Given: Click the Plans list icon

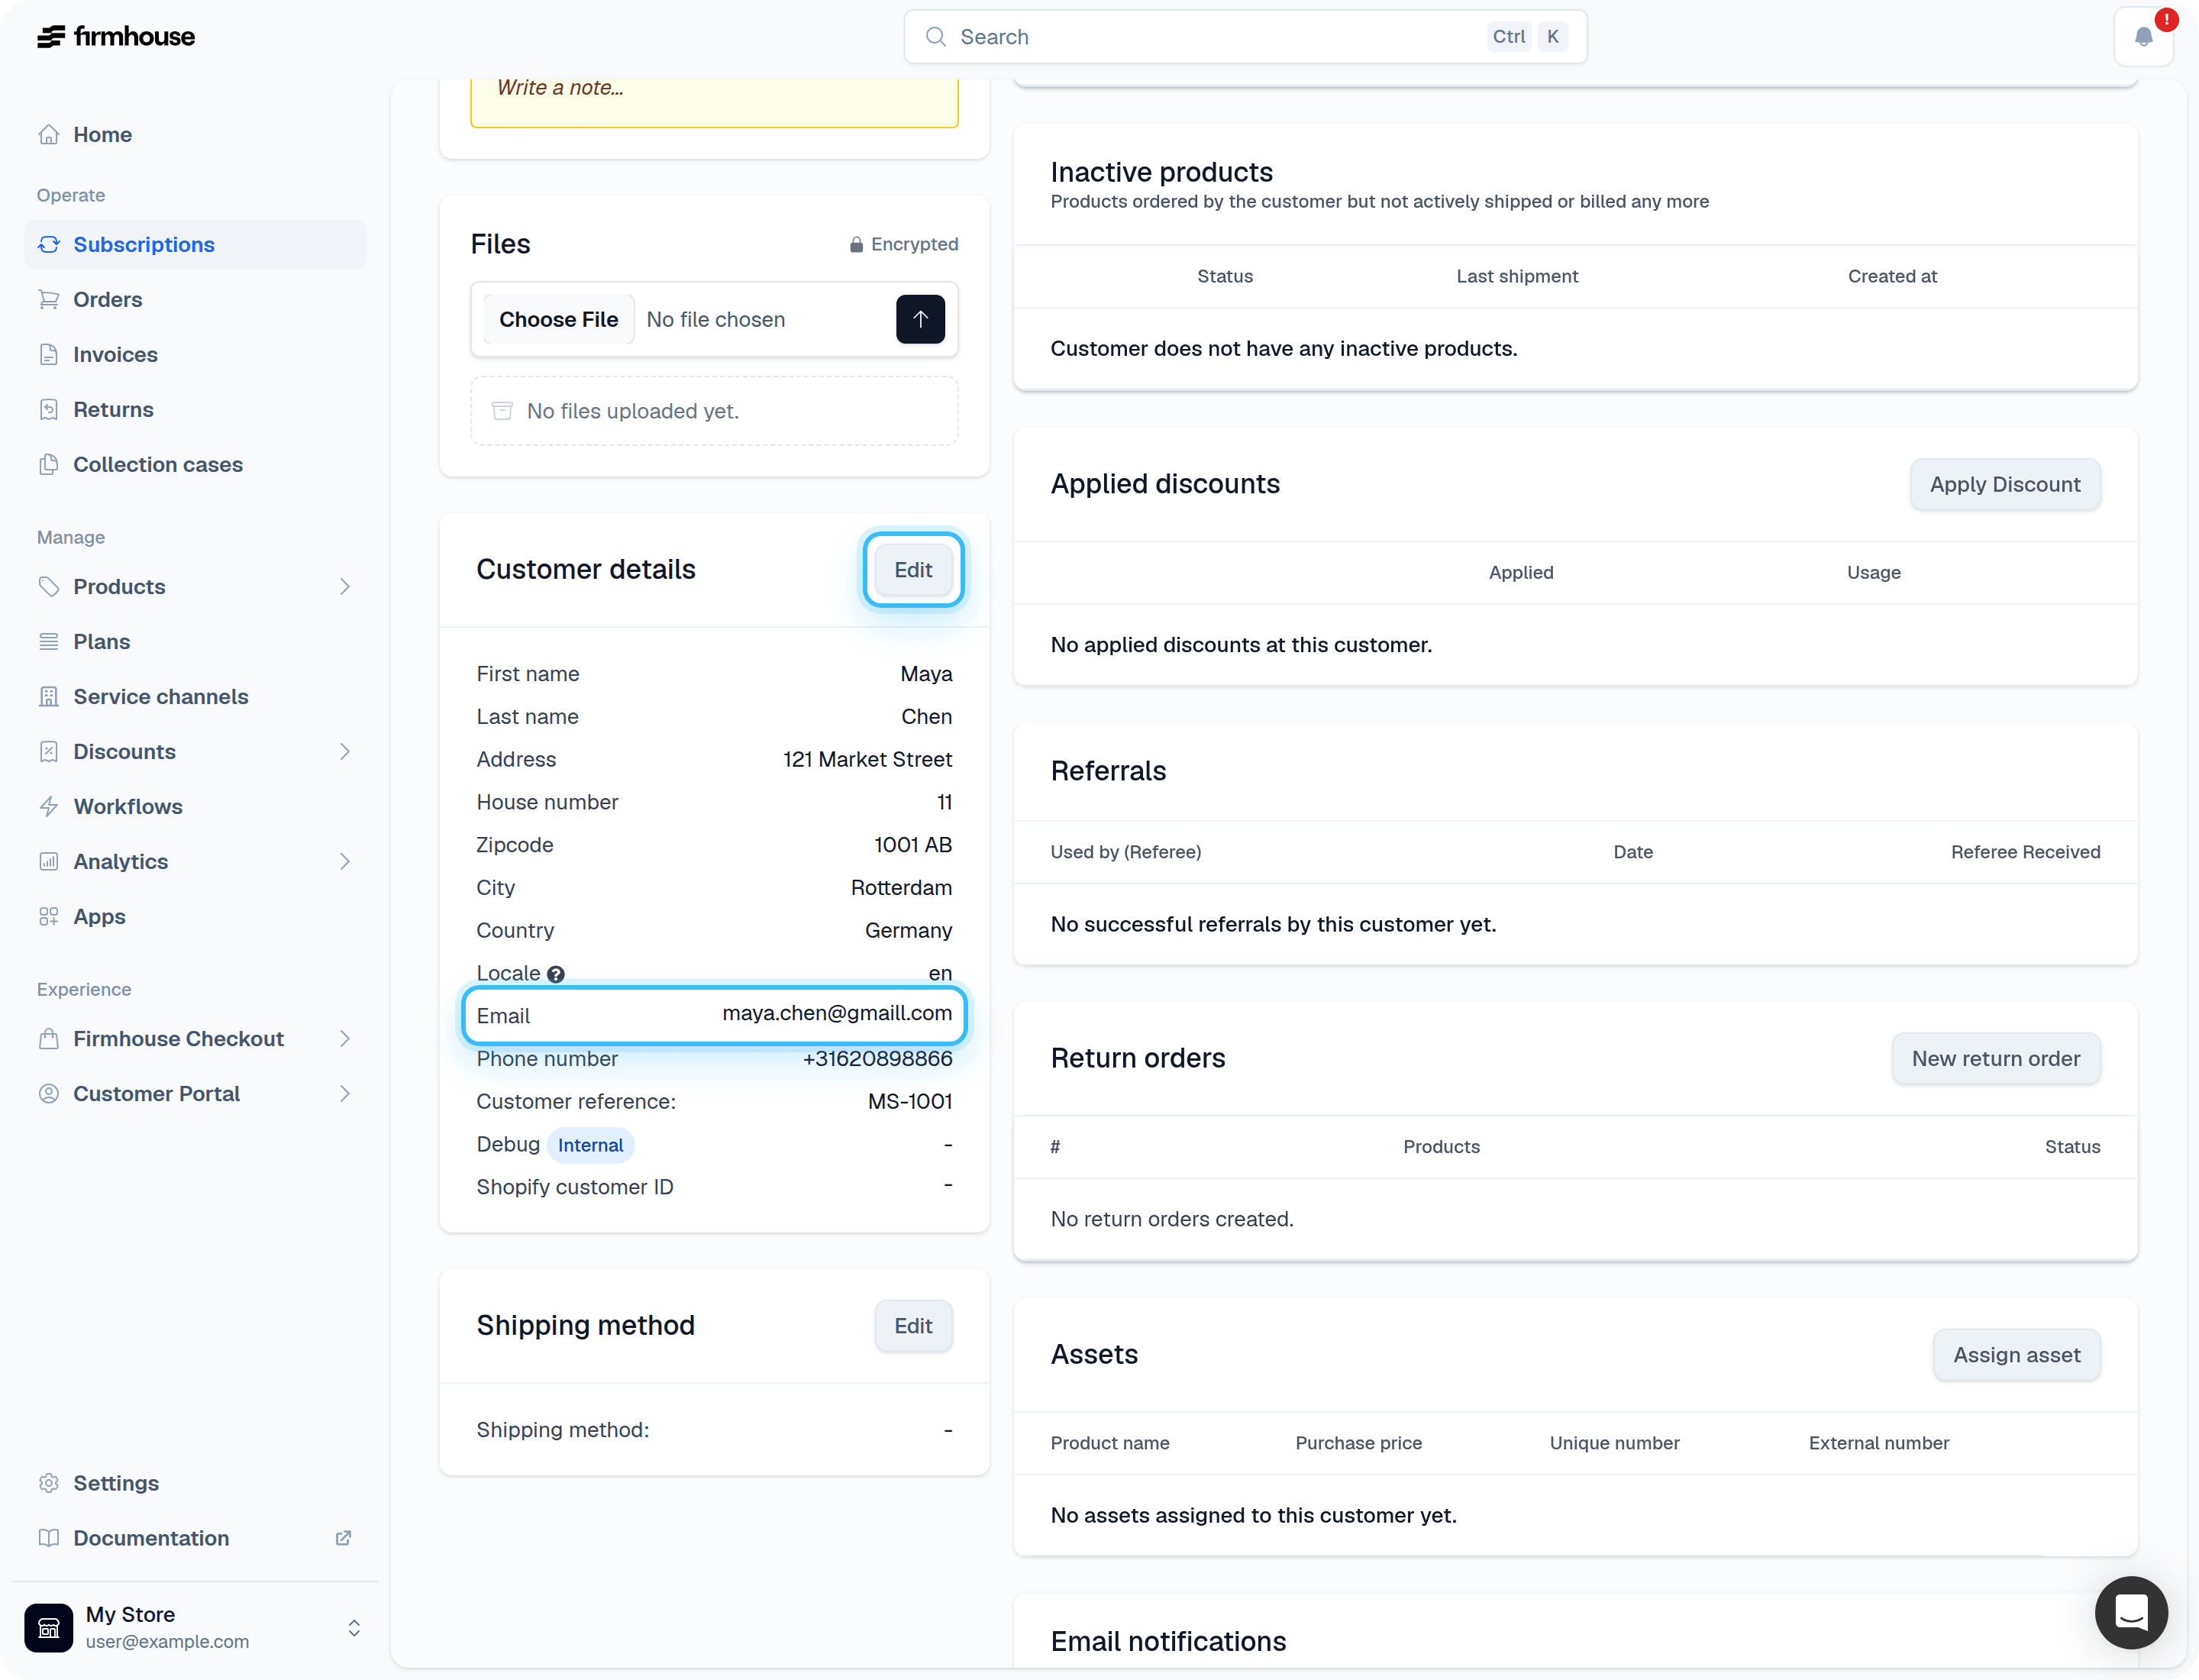Looking at the screenshot, I should click(x=49, y=641).
